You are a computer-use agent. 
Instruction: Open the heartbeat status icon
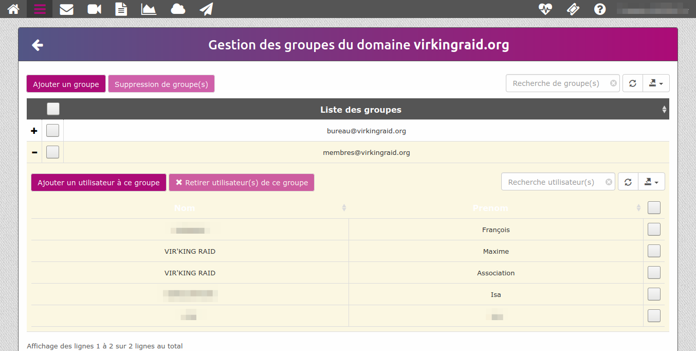[x=545, y=9]
